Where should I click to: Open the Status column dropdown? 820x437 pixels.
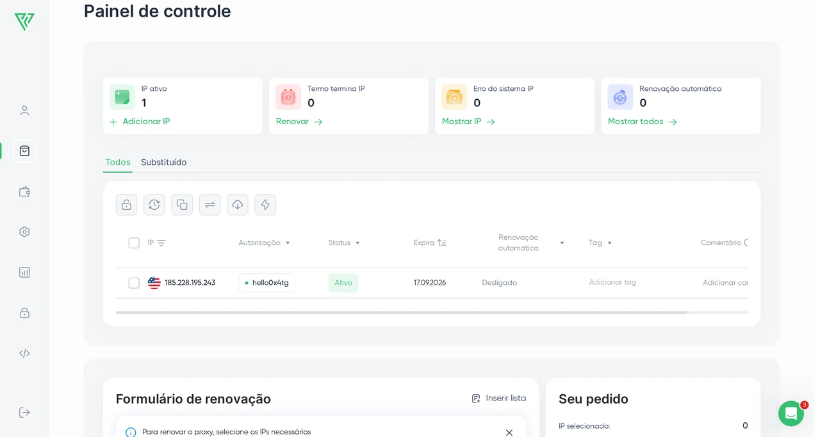pyautogui.click(x=357, y=243)
